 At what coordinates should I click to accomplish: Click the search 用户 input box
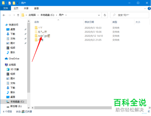click(x=130, y=15)
